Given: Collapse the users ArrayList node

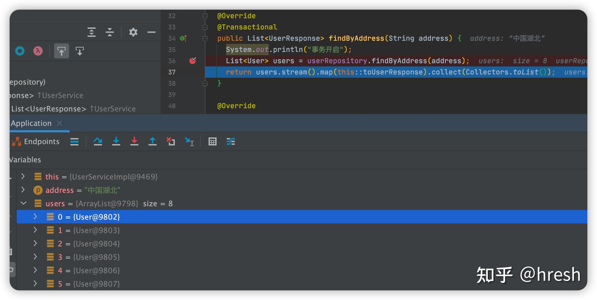Looking at the screenshot, I should (x=24, y=203).
